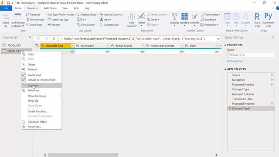Open Bearing Ball column filter dropdown
This screenshot has height=157, width=279.
coord(108,46)
